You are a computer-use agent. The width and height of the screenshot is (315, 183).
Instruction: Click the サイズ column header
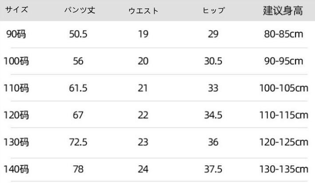17,10
